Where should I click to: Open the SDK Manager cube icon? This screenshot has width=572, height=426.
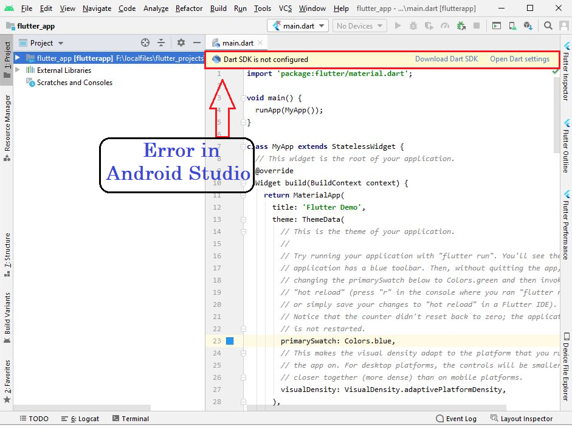tap(528, 26)
